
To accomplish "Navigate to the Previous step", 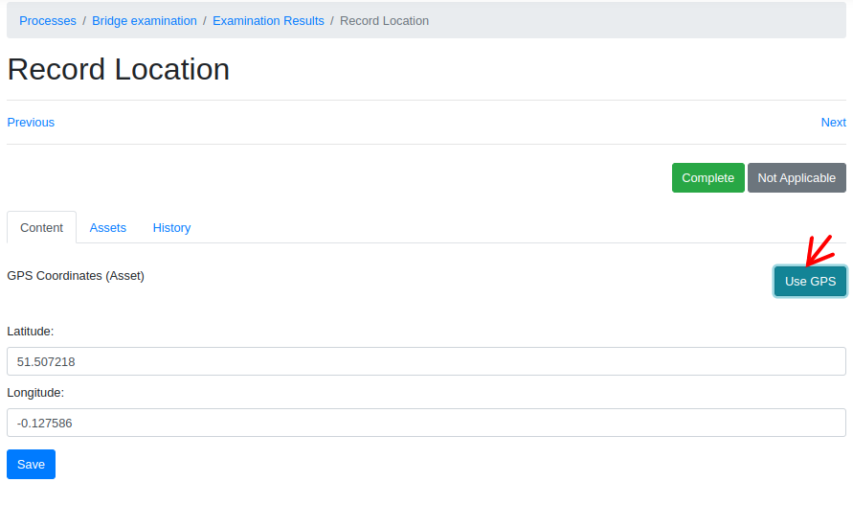I will [x=31, y=122].
